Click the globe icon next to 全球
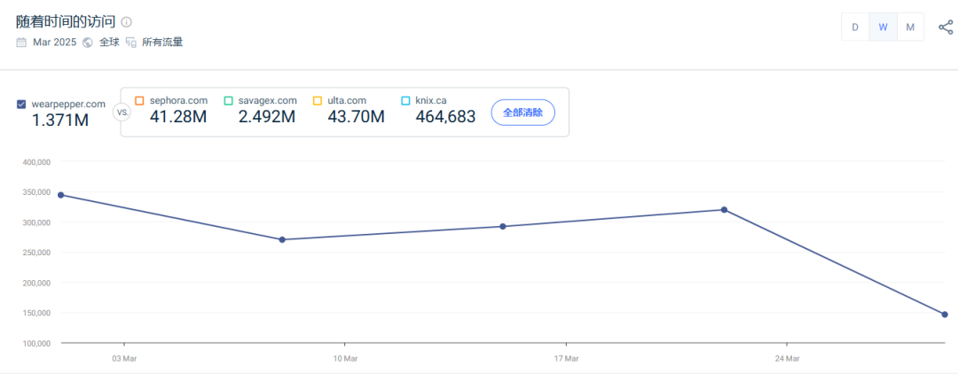 (88, 42)
